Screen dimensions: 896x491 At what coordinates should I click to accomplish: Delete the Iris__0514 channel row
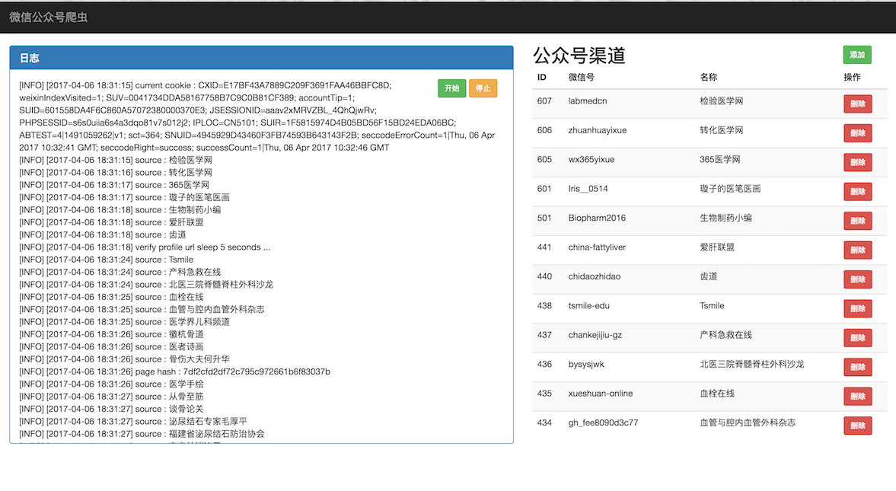(858, 192)
